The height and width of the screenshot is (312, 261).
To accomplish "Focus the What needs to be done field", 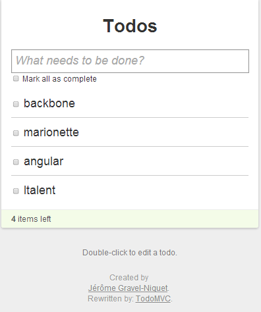I will click(130, 61).
